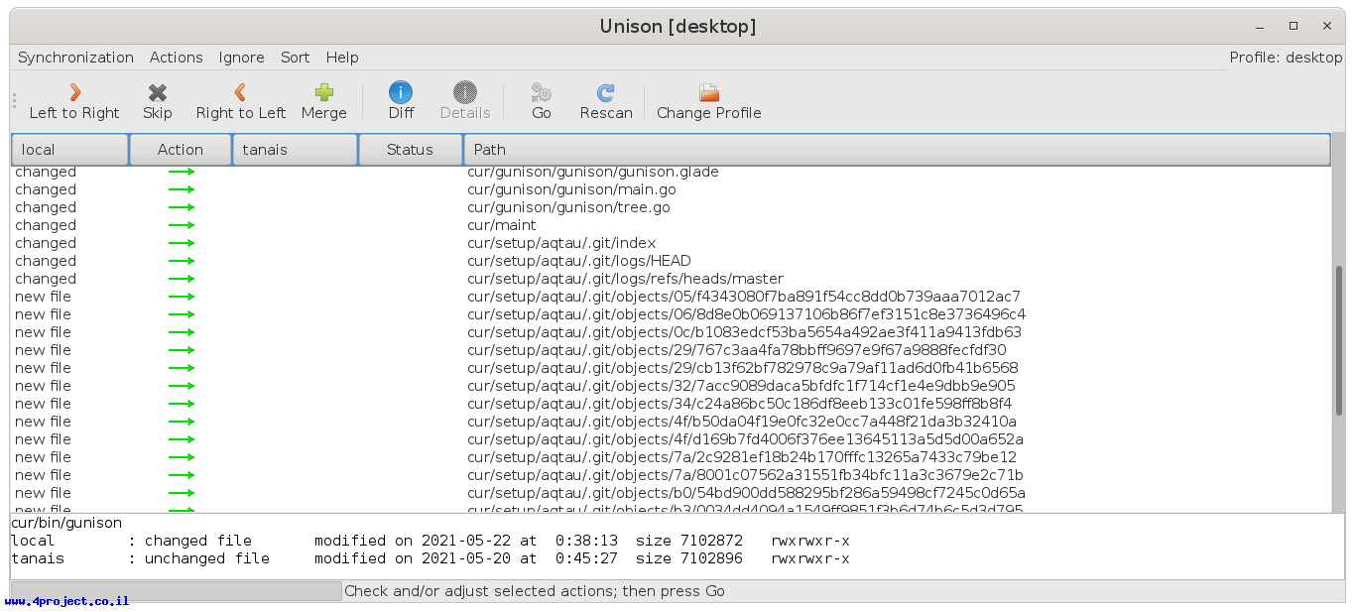Select row objects/4f/b50da04f19e0fc32e0cc7a448f21da3b32410a
Screen dimensions: 1355x612
point(672,422)
